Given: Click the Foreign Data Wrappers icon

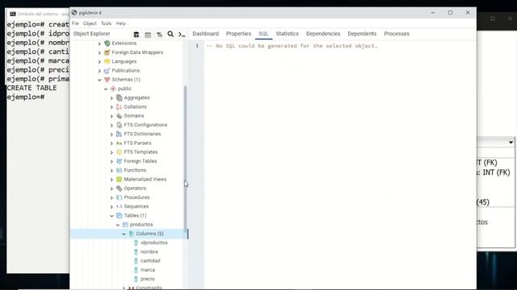Looking at the screenshot, I should point(107,52).
